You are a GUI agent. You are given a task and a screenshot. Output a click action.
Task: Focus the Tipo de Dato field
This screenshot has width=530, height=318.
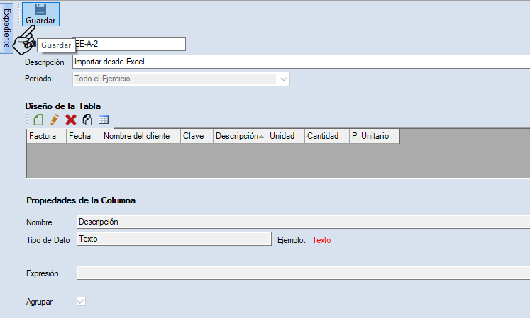click(173, 239)
